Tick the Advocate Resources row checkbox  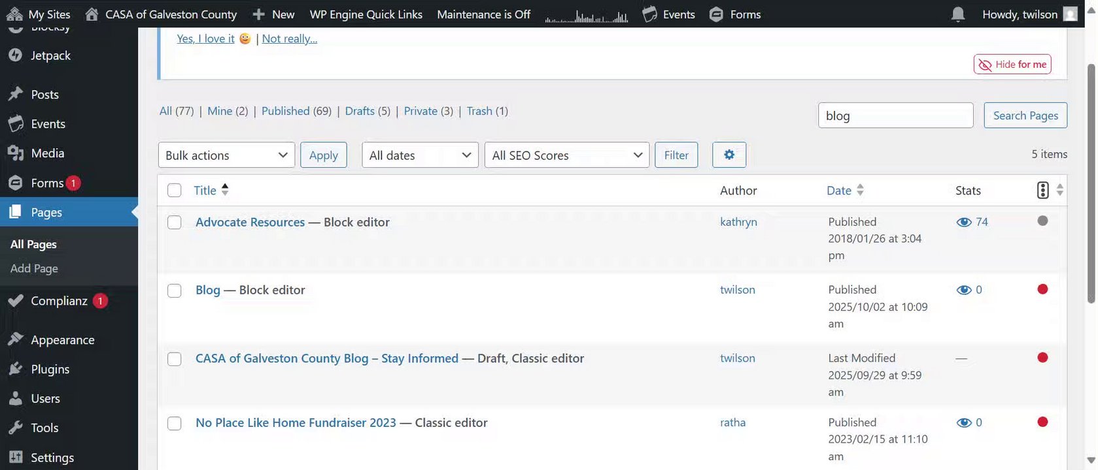coord(175,223)
